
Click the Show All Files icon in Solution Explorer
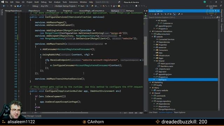click(x=170, y=14)
